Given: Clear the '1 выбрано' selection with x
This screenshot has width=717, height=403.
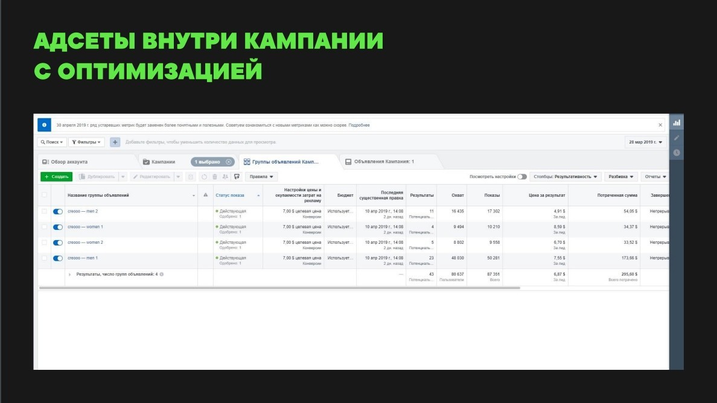Looking at the screenshot, I should 229,162.
